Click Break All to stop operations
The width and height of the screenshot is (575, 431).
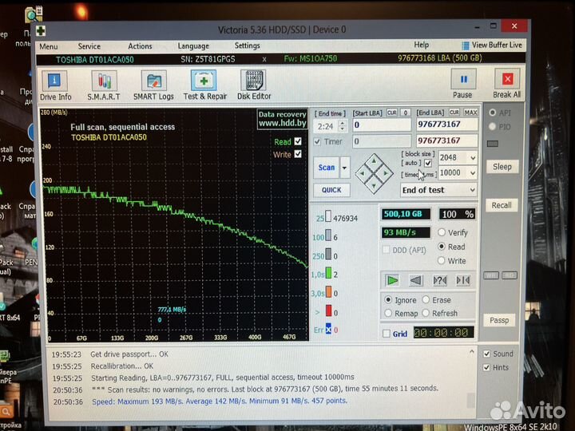pyautogui.click(x=507, y=84)
